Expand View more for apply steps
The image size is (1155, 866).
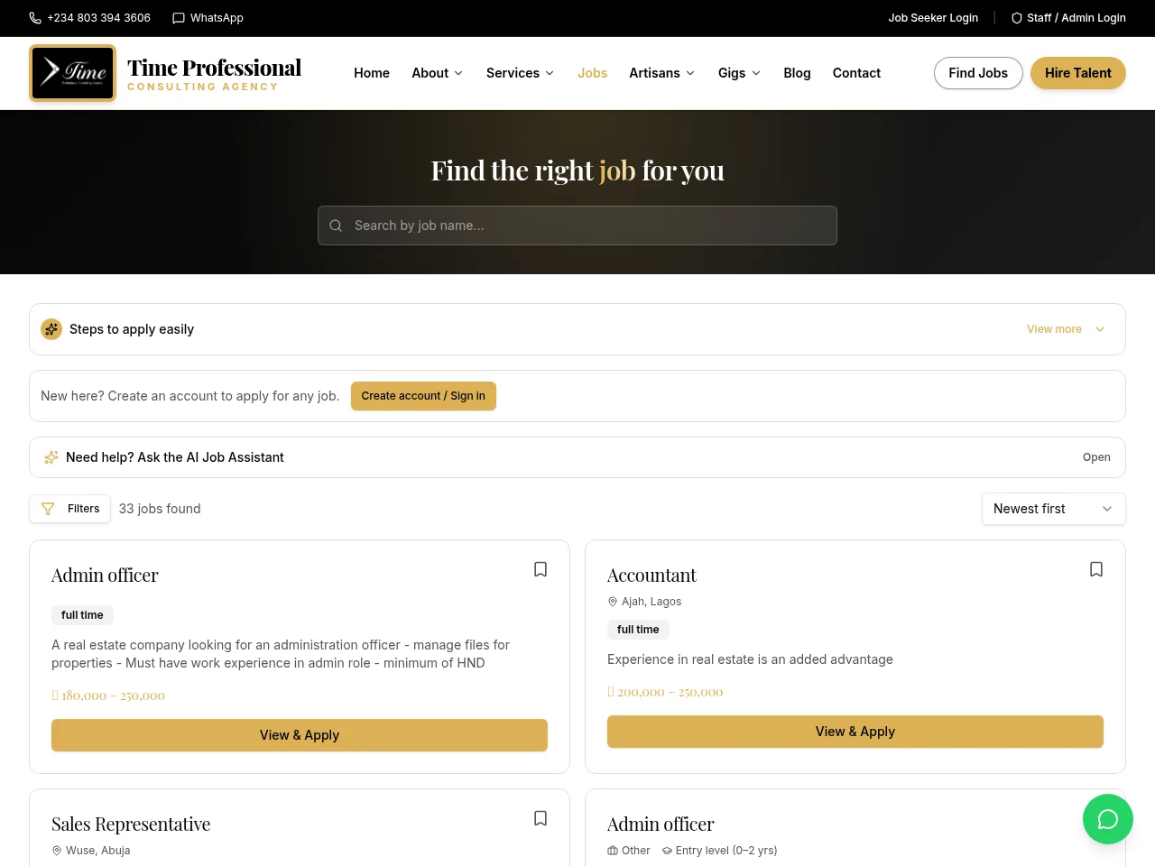point(1066,329)
